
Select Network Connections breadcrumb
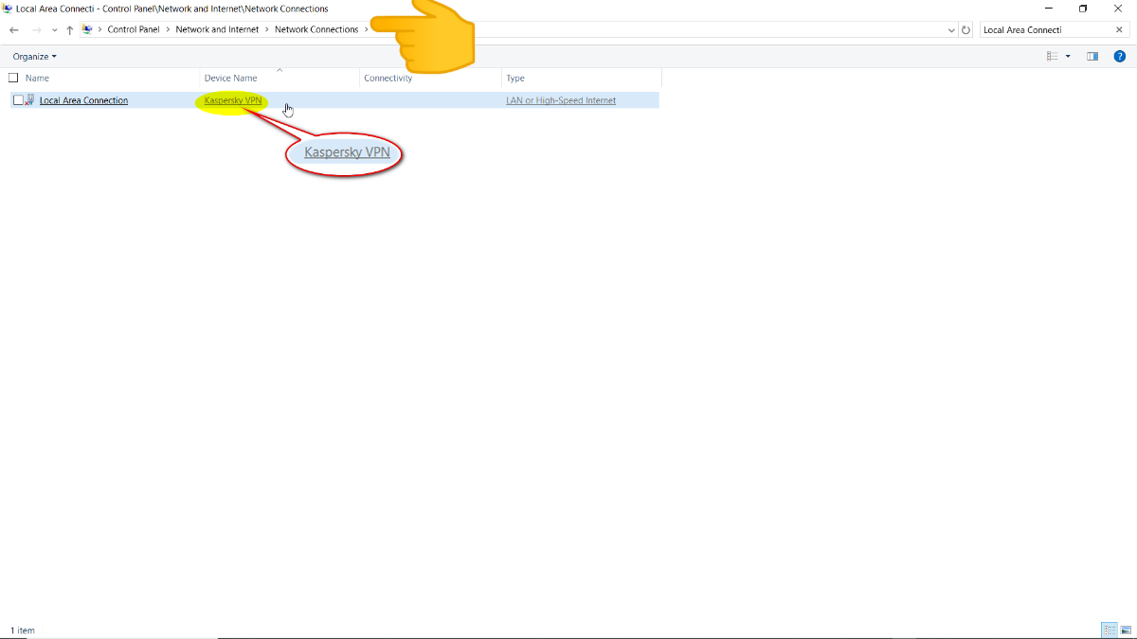[x=316, y=29]
